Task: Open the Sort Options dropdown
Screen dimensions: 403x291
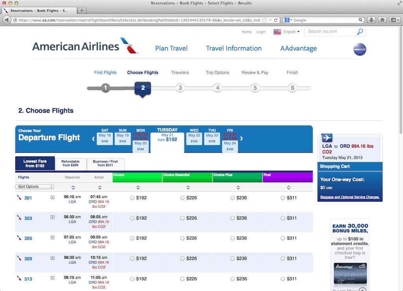Action: [x=35, y=187]
